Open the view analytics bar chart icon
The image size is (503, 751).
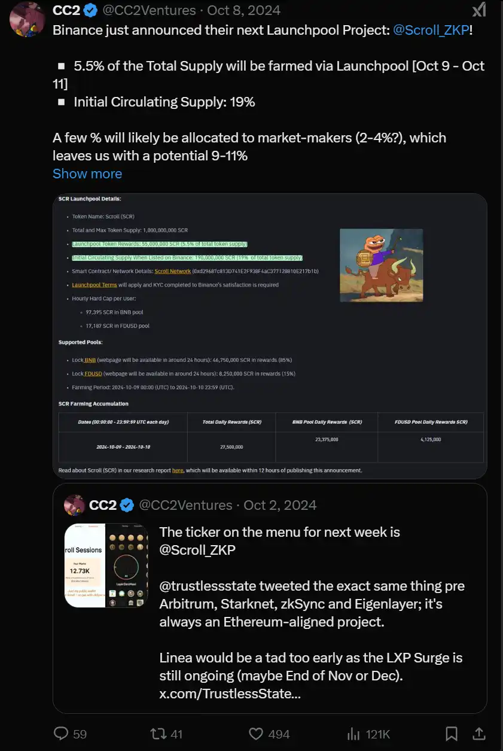pos(354,733)
